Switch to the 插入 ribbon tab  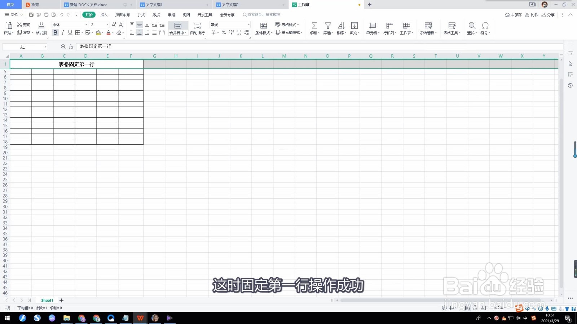point(104,15)
